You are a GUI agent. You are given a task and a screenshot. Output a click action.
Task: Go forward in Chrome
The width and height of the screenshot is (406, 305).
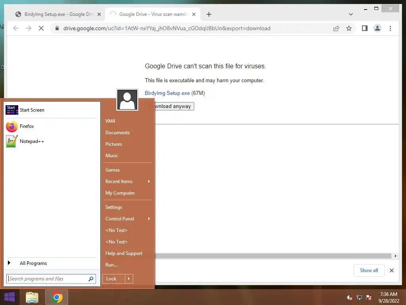pyautogui.click(x=29, y=28)
